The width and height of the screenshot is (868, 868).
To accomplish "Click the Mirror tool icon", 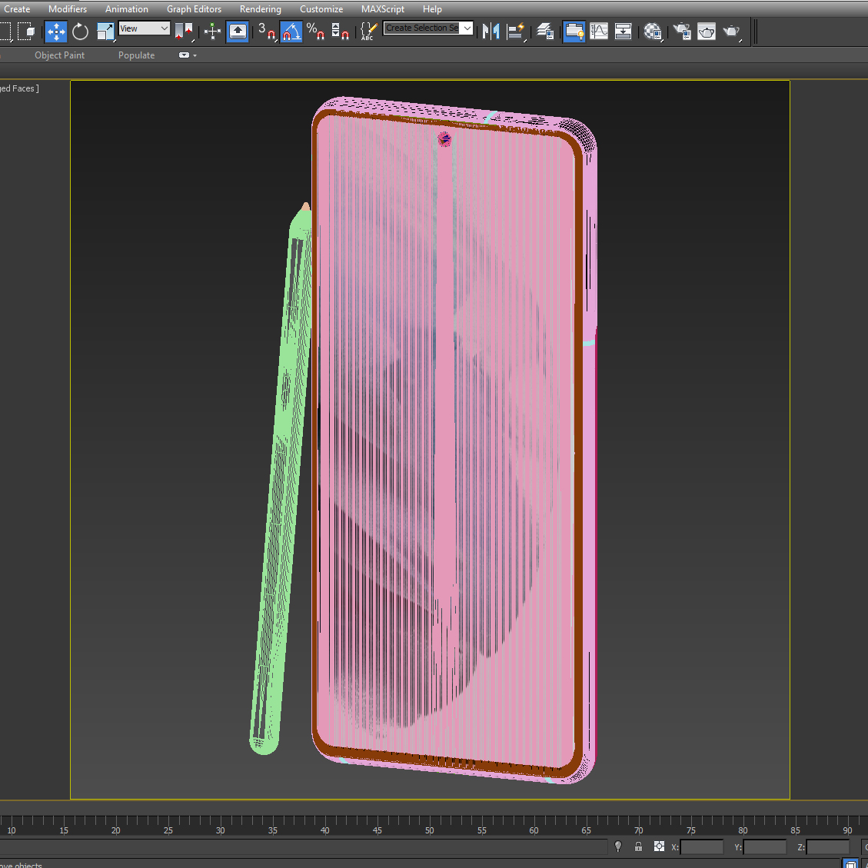I will point(491,32).
